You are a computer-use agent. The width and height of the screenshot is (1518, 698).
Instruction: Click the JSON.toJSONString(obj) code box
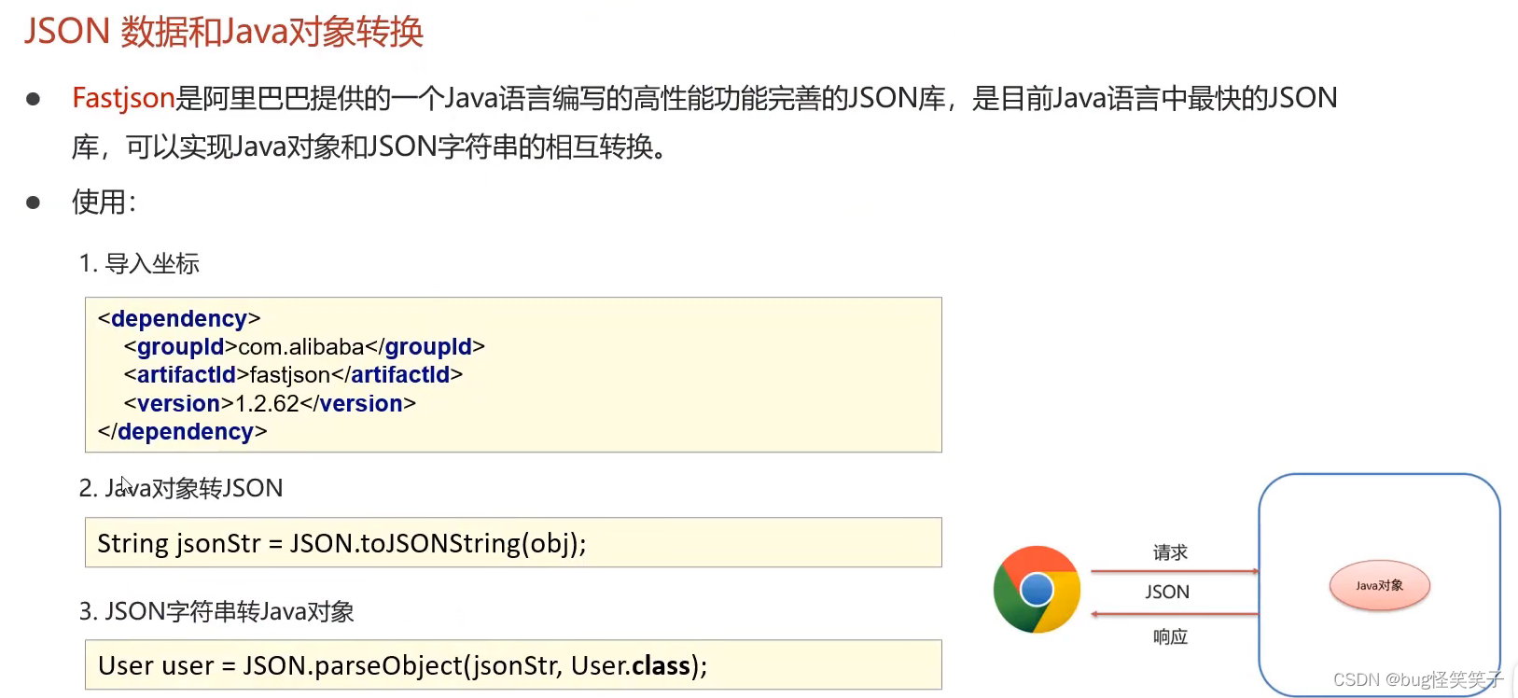pos(513,542)
